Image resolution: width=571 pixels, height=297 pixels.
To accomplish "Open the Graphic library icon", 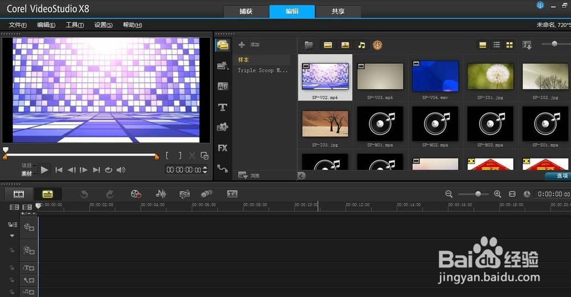I will coord(223,127).
